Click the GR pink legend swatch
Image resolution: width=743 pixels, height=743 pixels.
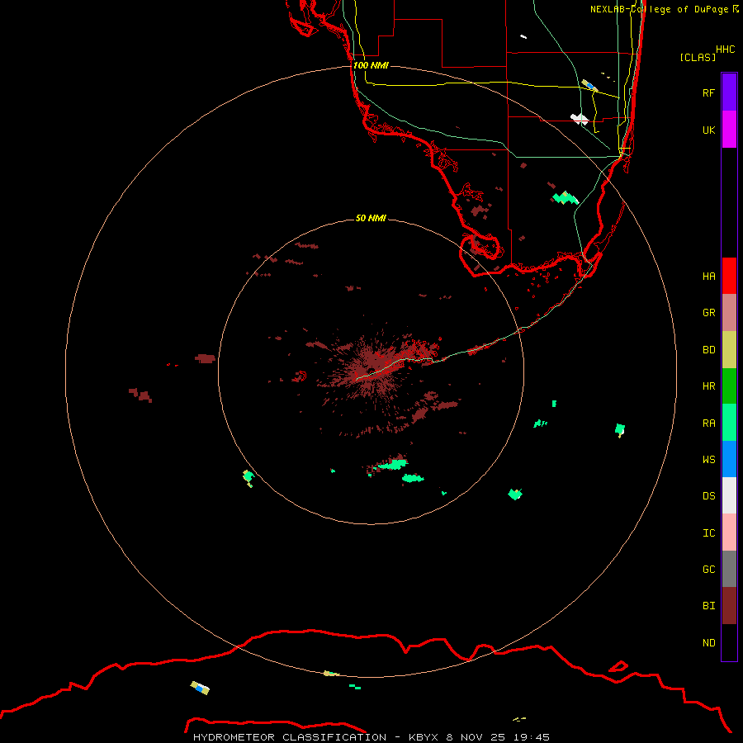point(729,313)
